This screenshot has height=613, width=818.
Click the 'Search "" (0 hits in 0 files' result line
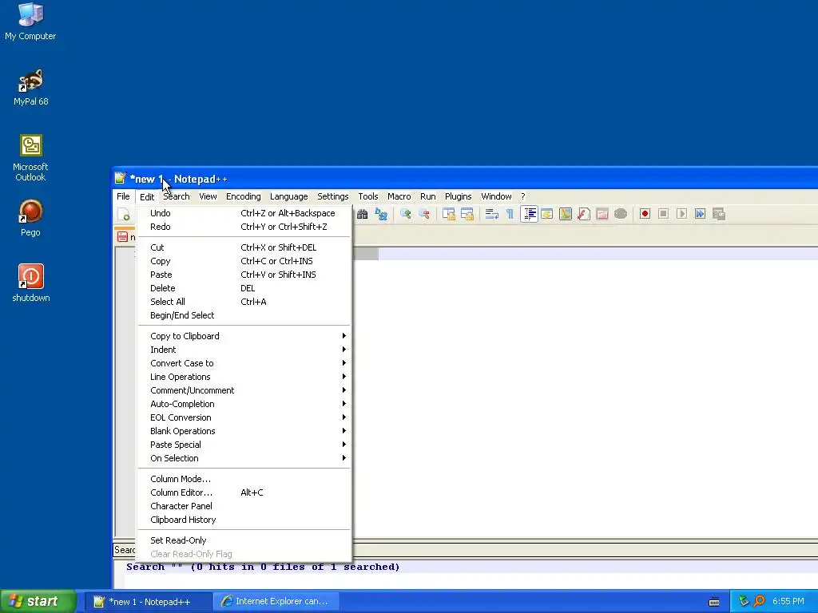coord(262,568)
